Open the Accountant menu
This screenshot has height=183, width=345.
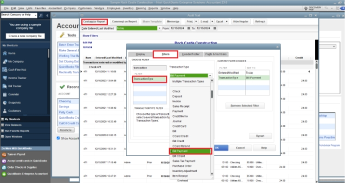[x=55, y=9]
